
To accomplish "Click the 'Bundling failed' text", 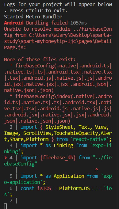I will click(47, 23).
